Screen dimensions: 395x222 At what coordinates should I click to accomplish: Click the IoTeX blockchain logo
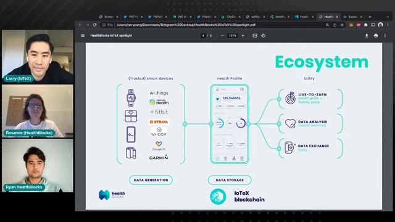(218, 197)
